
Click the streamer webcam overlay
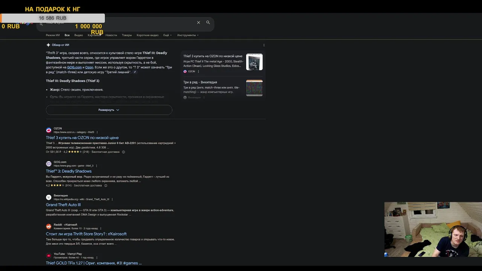click(x=433, y=230)
